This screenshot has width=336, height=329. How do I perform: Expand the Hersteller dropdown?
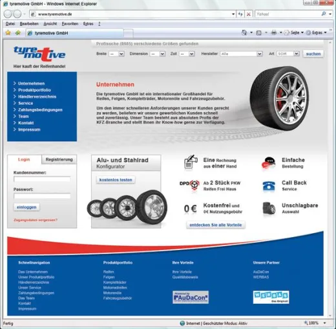point(241,54)
